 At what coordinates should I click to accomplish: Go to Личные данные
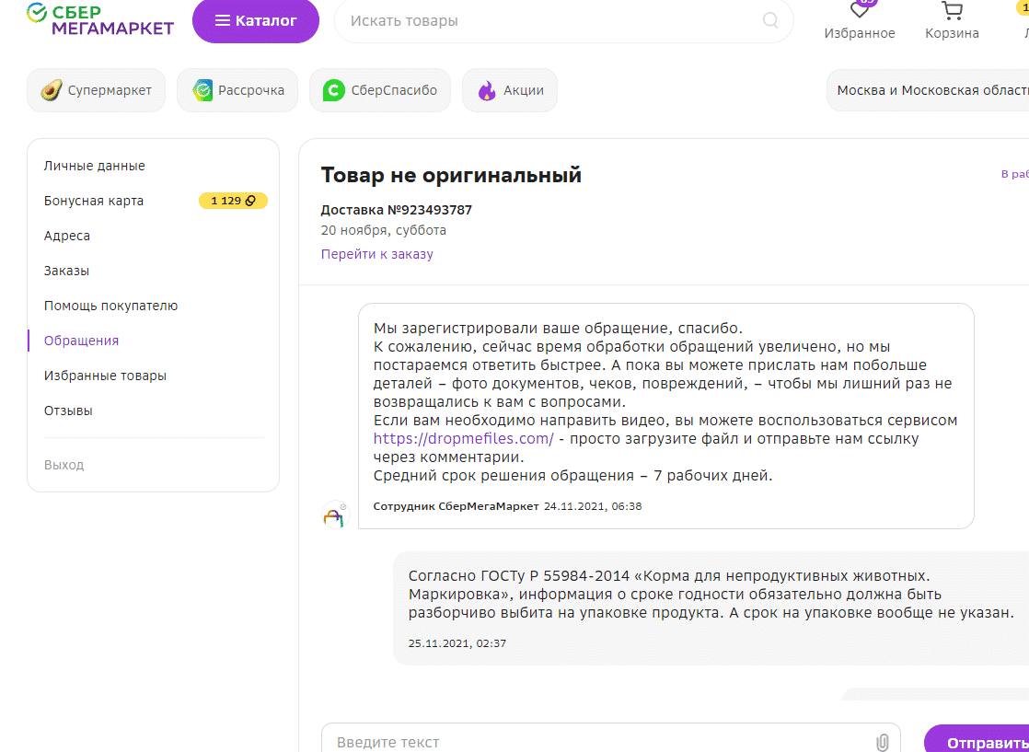[x=95, y=166]
